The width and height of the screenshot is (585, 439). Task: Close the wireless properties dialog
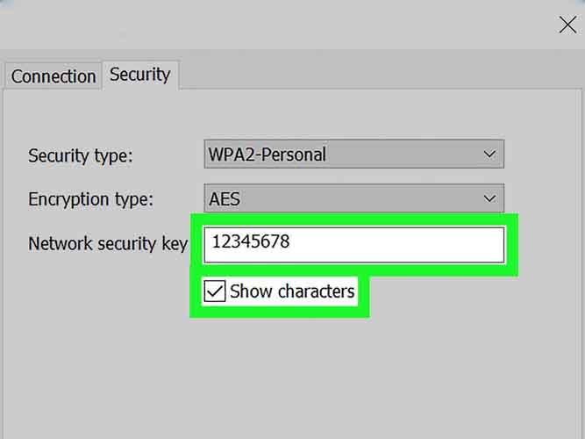click(x=567, y=24)
